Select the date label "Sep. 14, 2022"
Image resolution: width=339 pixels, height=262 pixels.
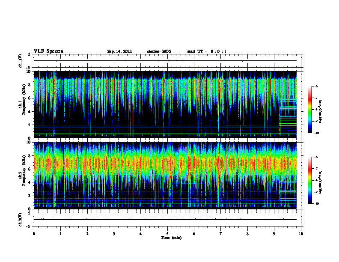pos(119,51)
